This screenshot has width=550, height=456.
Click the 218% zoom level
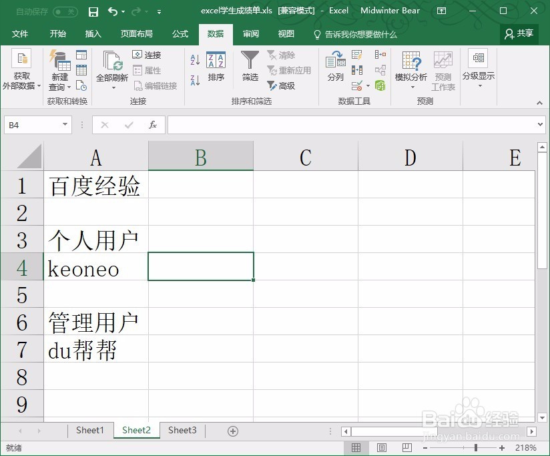pos(525,448)
